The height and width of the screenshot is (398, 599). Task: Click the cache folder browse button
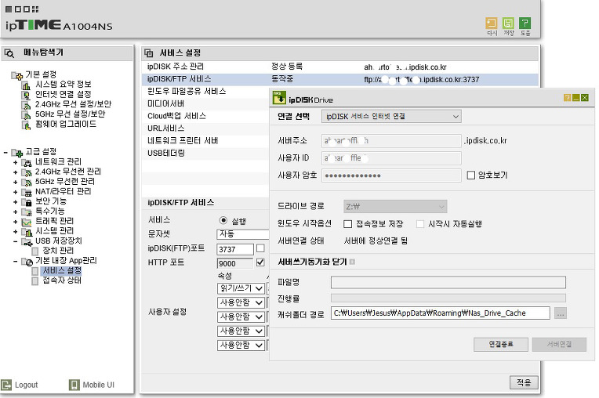click(x=561, y=313)
